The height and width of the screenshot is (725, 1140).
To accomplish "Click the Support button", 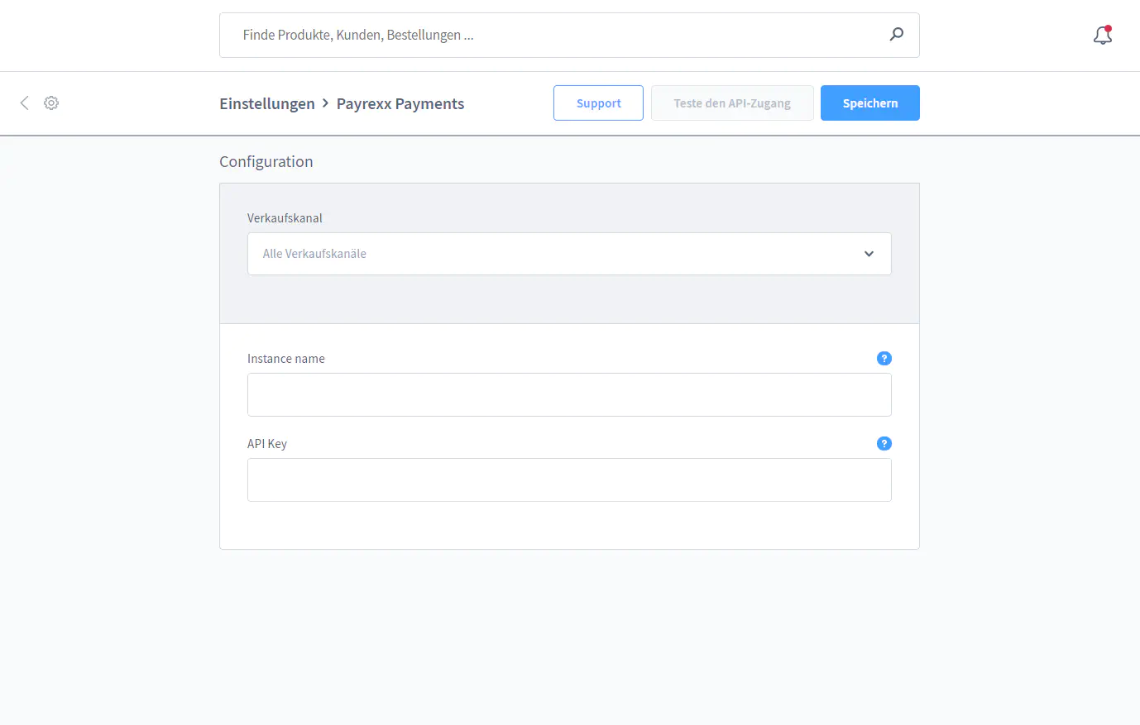I will tap(598, 103).
